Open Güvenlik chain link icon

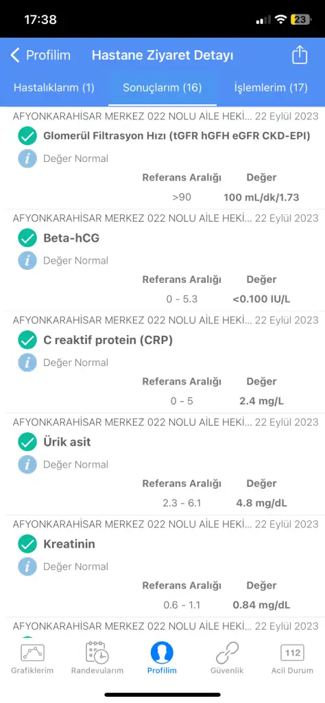pyautogui.click(x=227, y=653)
